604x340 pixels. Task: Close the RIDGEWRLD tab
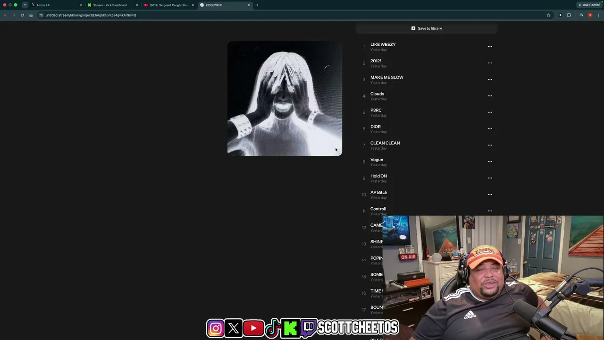[249, 5]
